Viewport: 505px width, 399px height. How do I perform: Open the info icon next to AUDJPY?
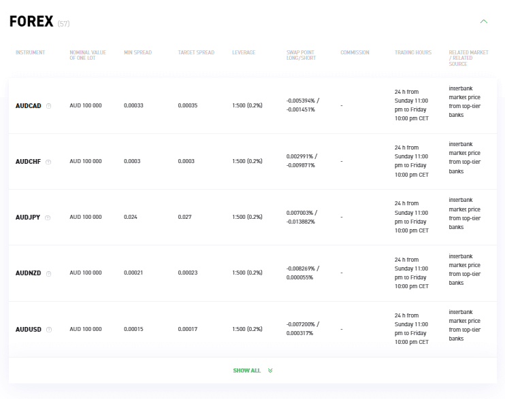[x=48, y=218]
